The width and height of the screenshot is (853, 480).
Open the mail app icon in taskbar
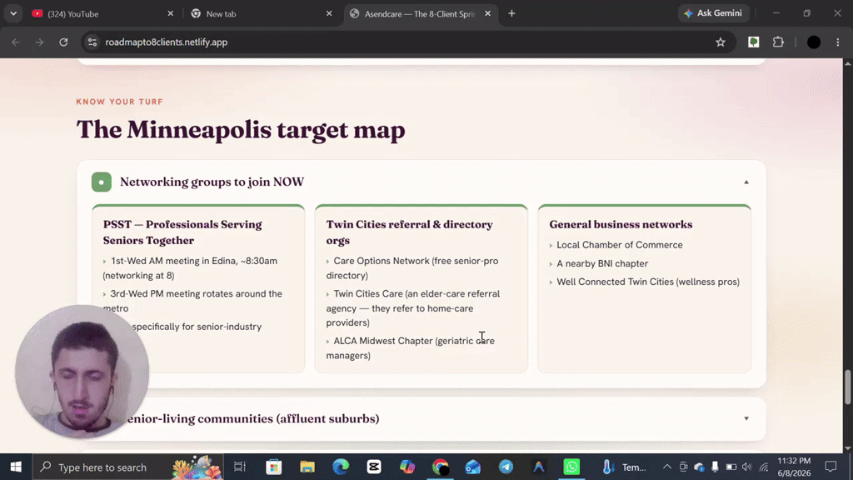(x=473, y=467)
